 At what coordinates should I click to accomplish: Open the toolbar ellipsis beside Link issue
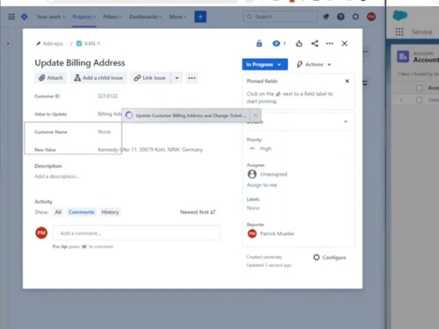tap(192, 78)
